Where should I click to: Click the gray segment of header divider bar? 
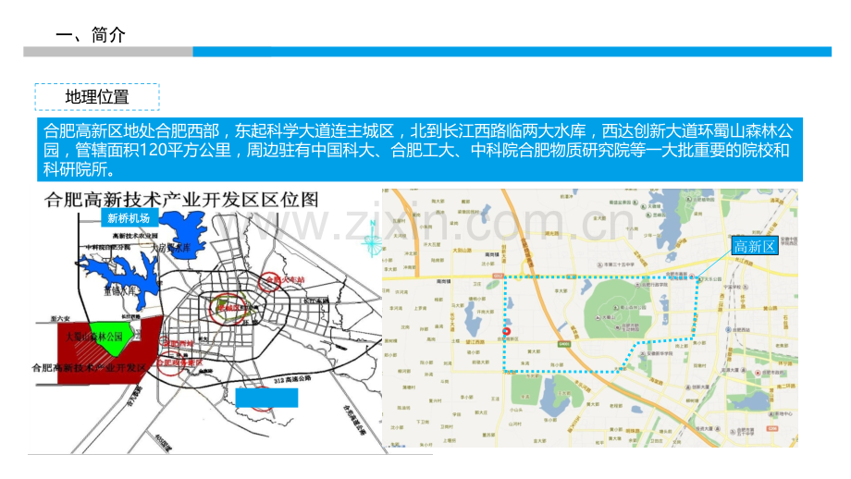[107, 53]
